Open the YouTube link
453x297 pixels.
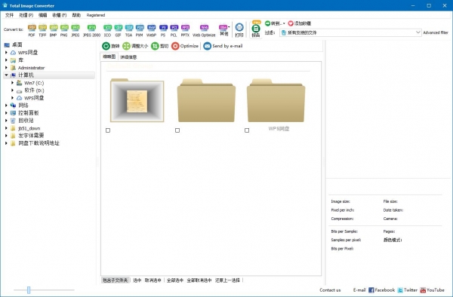(x=432, y=290)
